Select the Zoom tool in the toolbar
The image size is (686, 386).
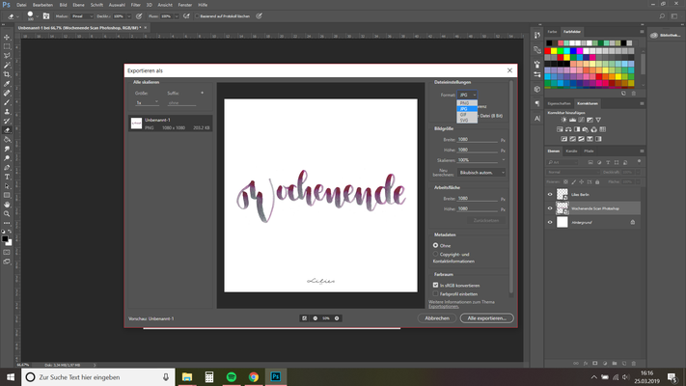point(7,214)
